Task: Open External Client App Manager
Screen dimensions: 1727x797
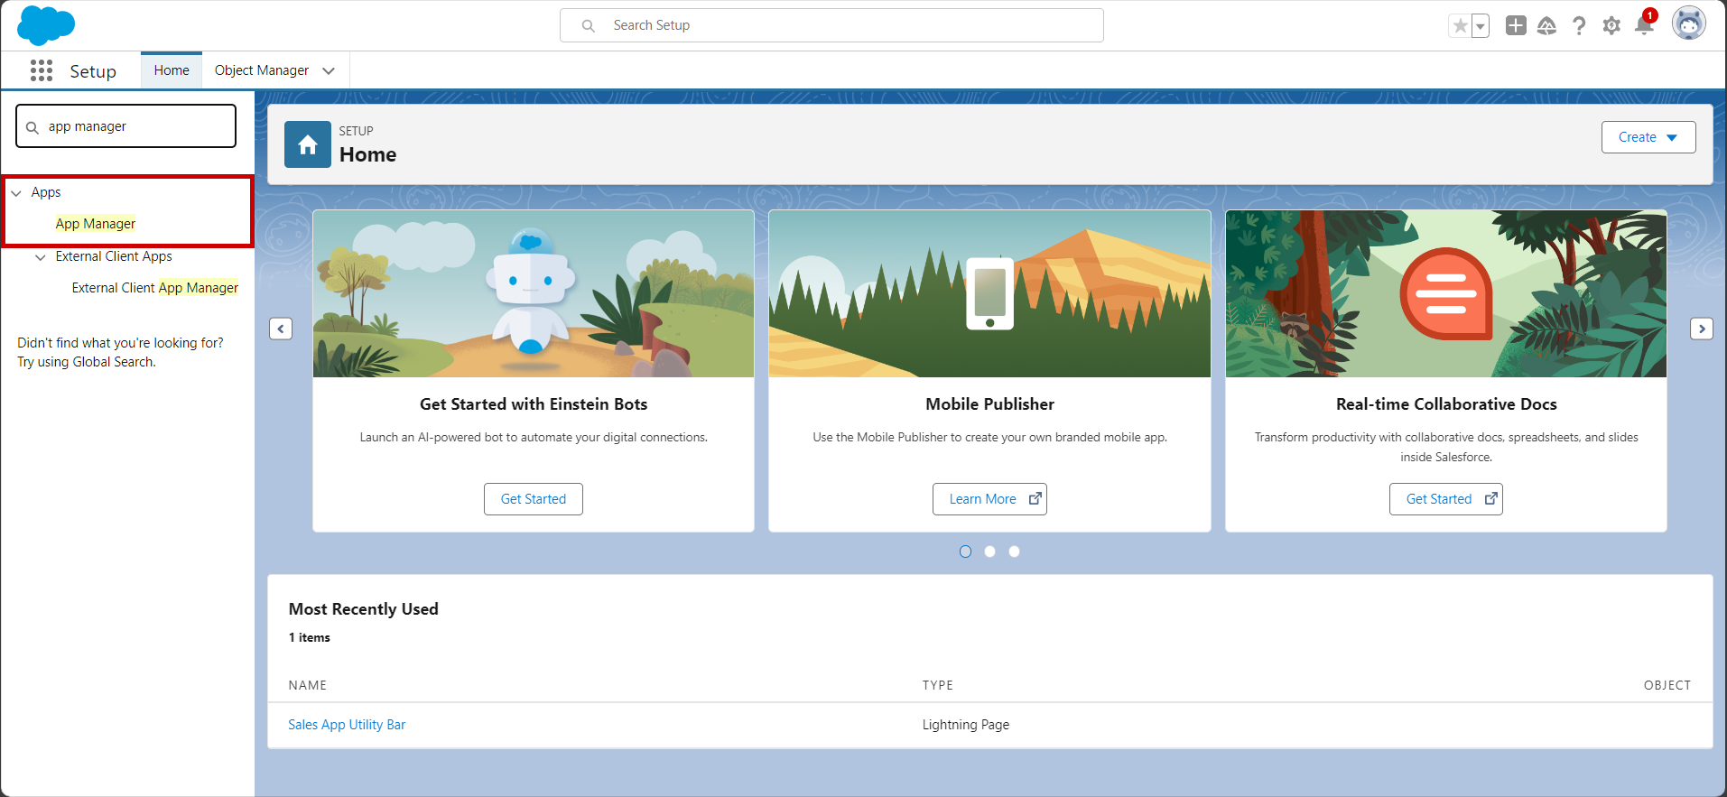Action: click(155, 288)
